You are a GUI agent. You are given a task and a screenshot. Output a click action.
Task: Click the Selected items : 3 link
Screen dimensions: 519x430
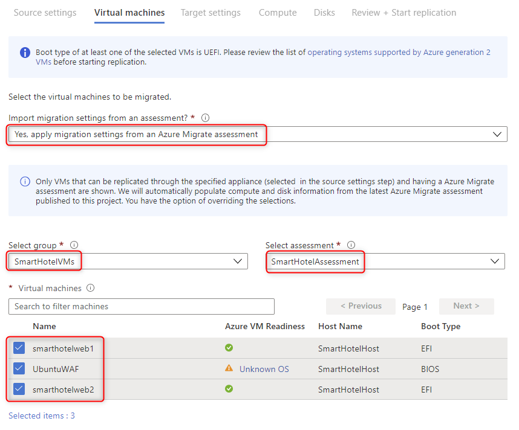[42, 416]
